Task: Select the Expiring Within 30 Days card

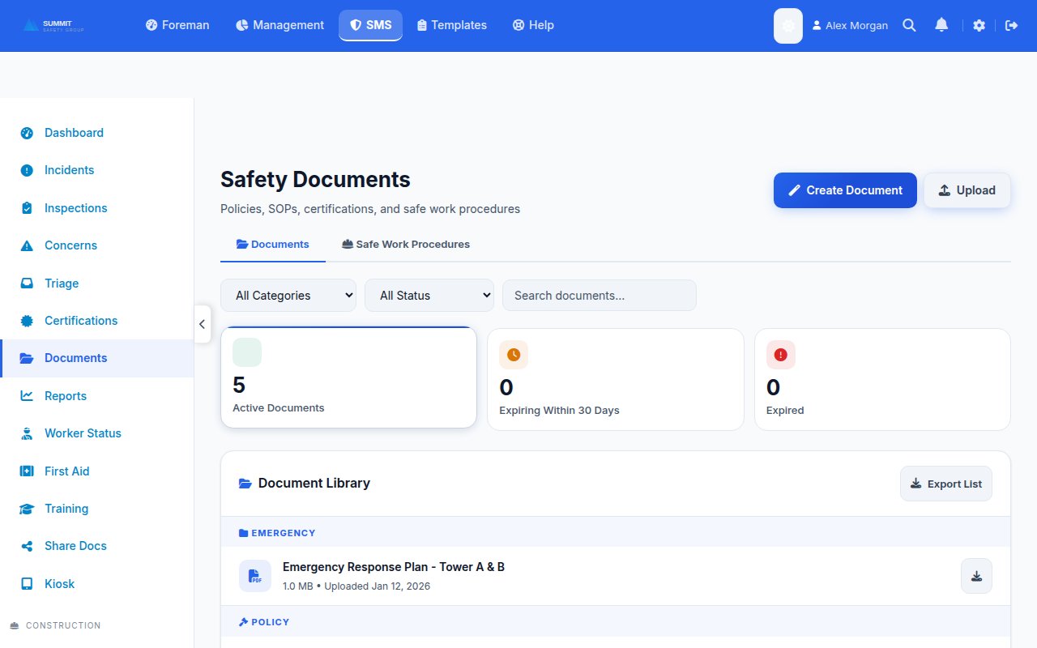Action: pos(616,379)
